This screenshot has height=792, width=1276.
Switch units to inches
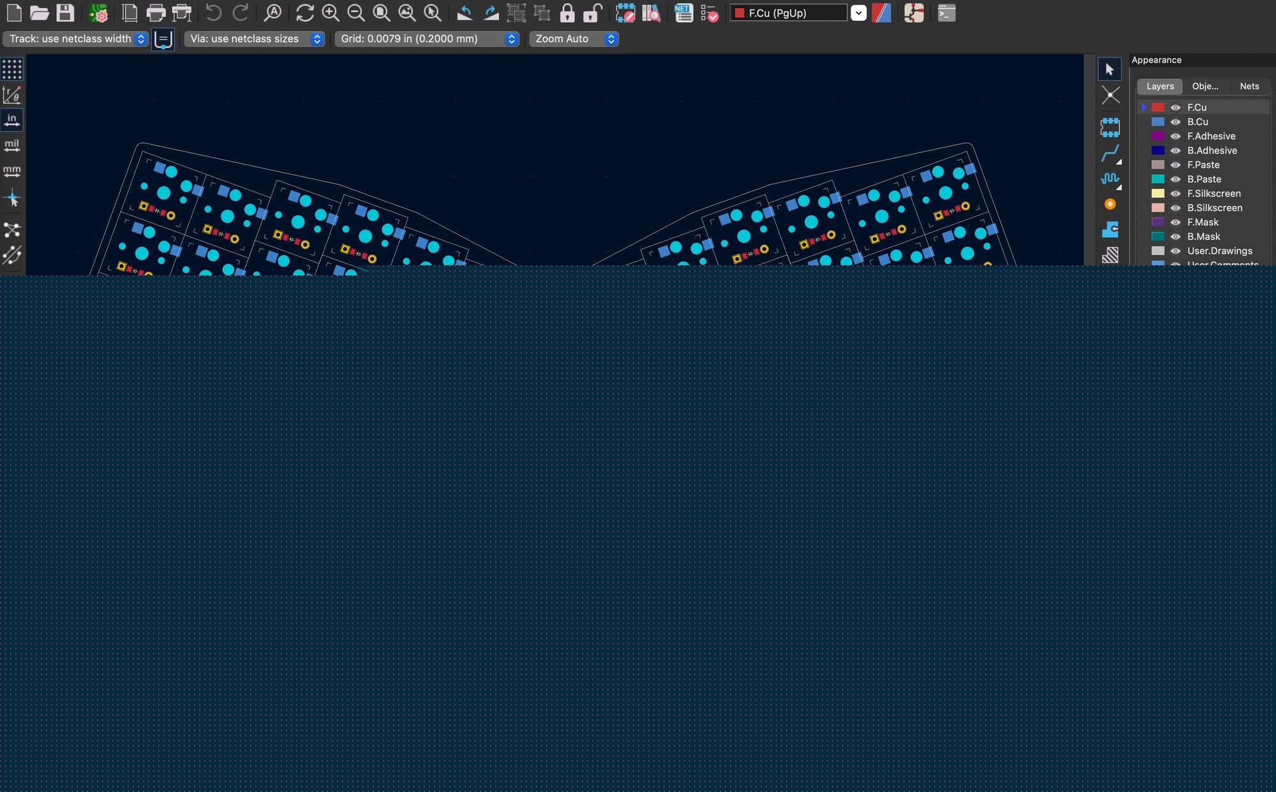pos(12,120)
